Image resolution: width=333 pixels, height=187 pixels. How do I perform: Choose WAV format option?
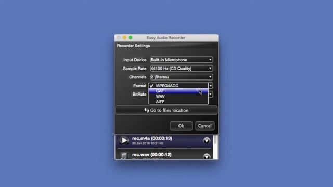(178, 97)
